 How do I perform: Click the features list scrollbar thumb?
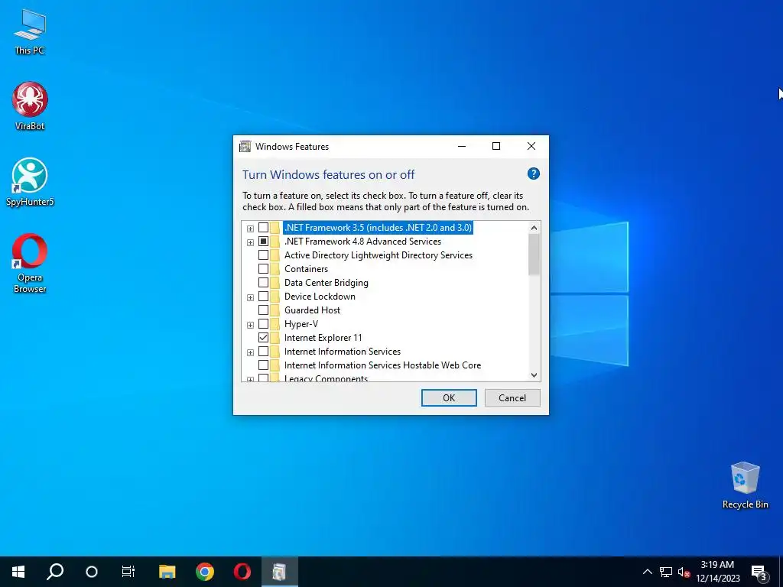[534, 254]
